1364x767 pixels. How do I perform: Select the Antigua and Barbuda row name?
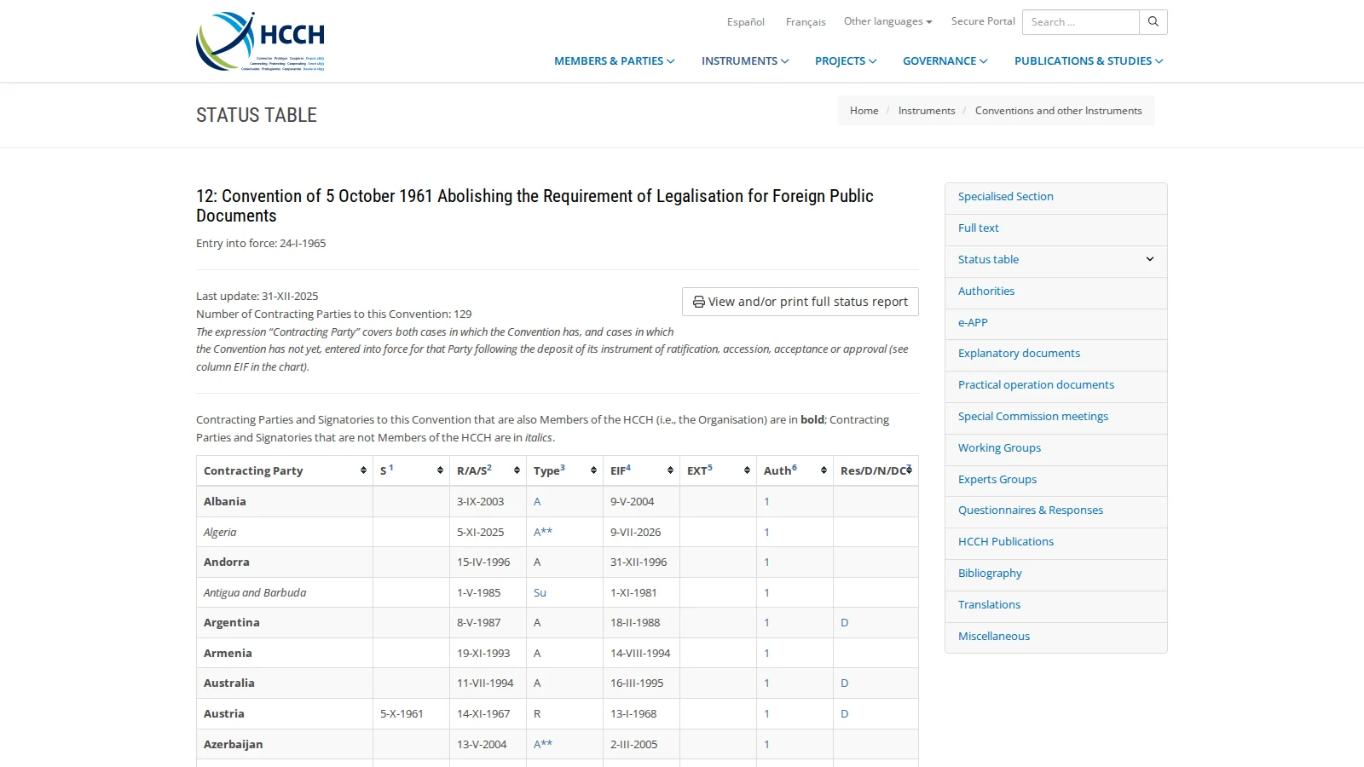coord(255,593)
